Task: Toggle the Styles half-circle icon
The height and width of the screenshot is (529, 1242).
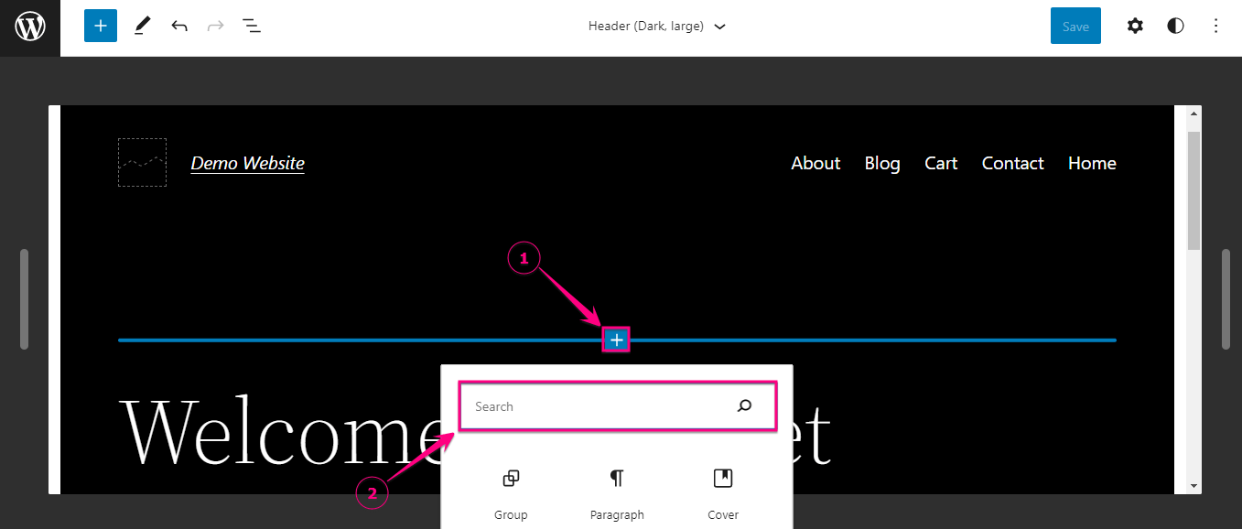Action: pos(1175,26)
